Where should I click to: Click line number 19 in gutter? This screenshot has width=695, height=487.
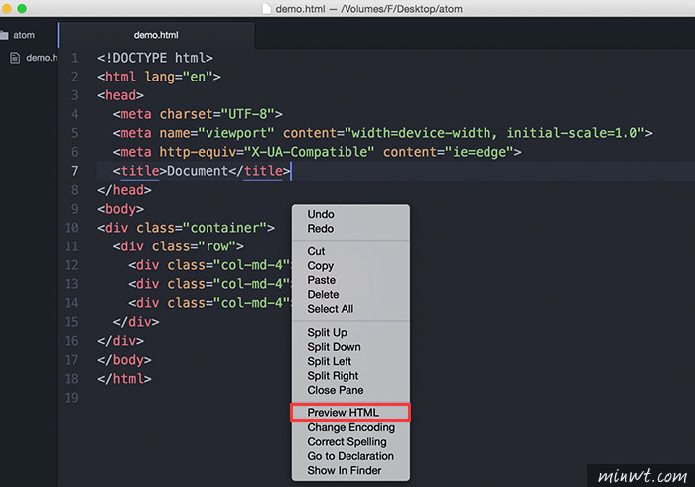71,398
